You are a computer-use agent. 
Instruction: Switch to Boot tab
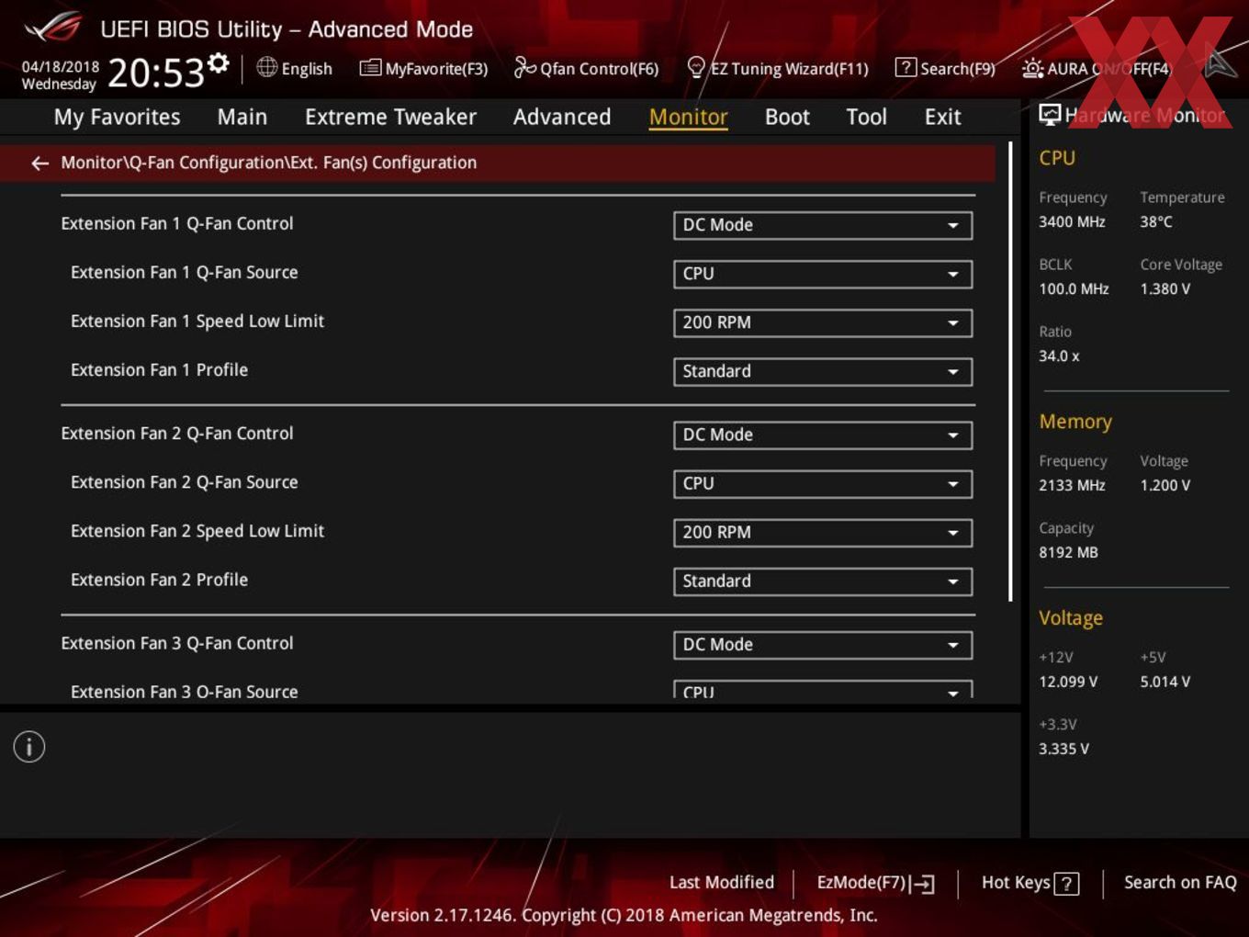point(787,118)
